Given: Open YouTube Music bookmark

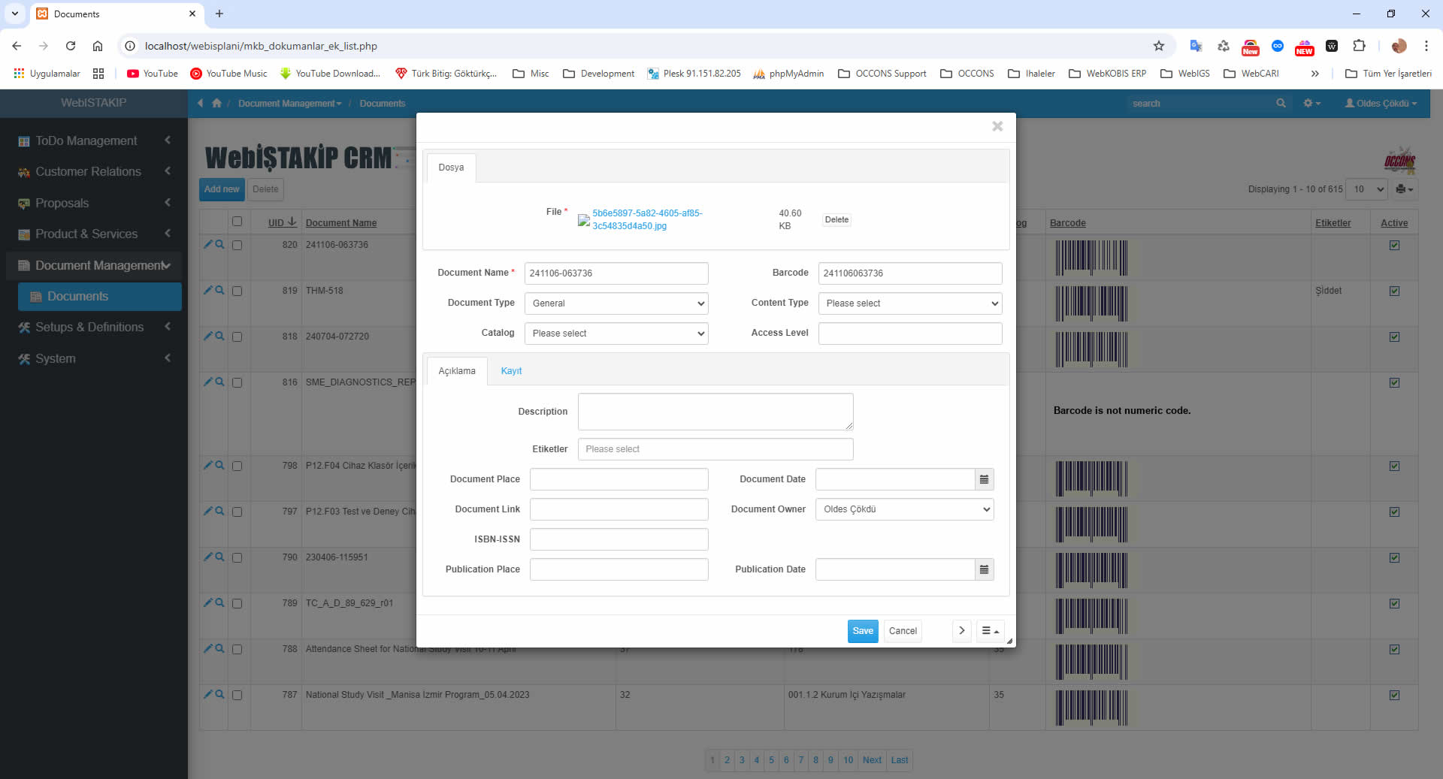Looking at the screenshot, I should [x=228, y=74].
